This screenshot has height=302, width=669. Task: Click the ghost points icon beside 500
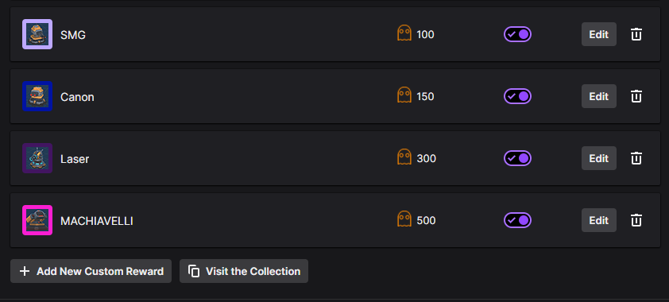pyautogui.click(x=404, y=219)
